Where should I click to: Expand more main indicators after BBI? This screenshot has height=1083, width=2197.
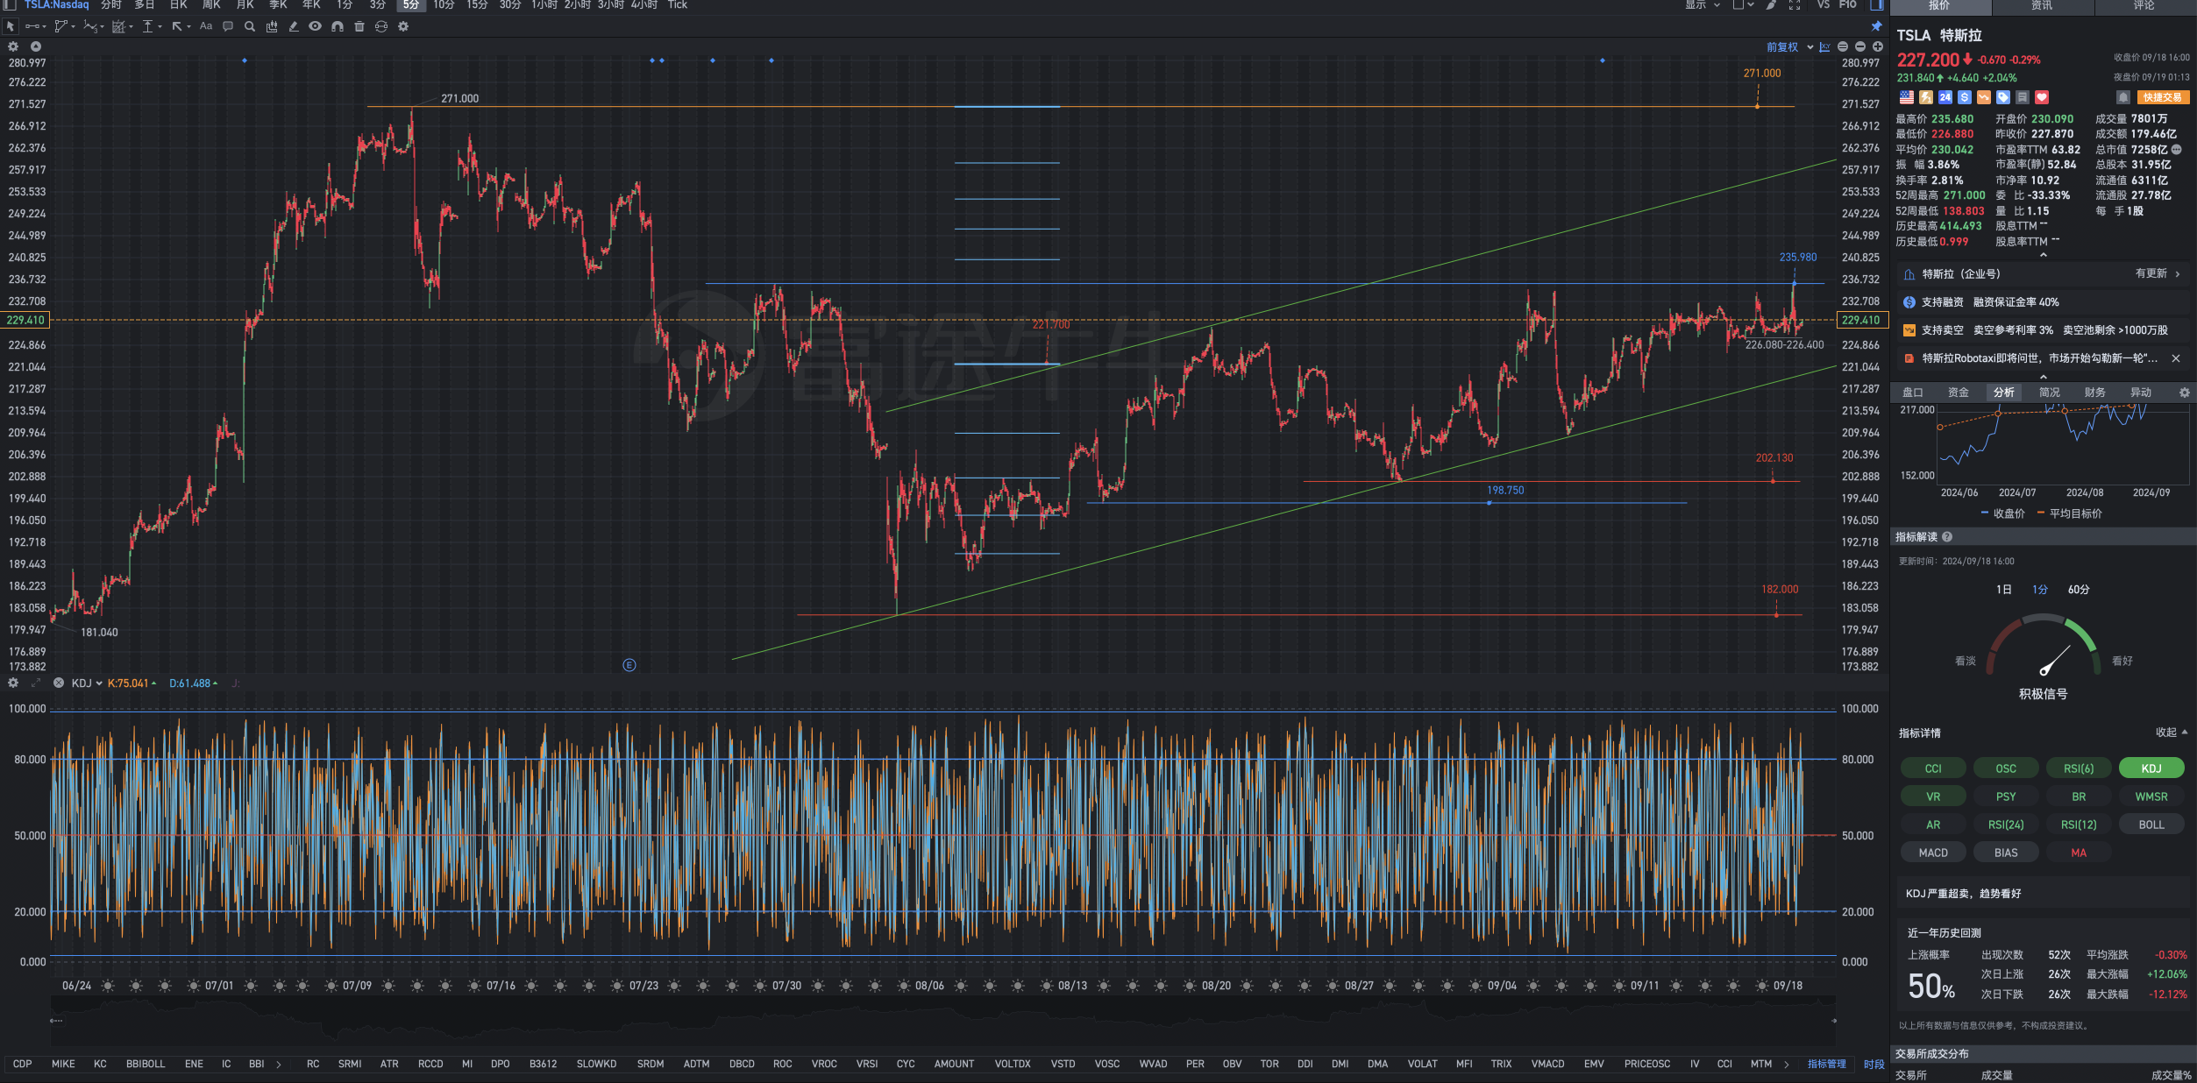[x=279, y=1065]
